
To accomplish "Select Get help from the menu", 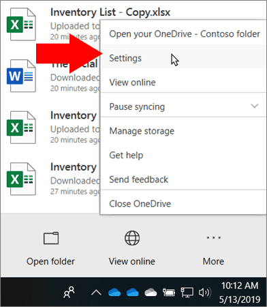I will tap(183, 156).
